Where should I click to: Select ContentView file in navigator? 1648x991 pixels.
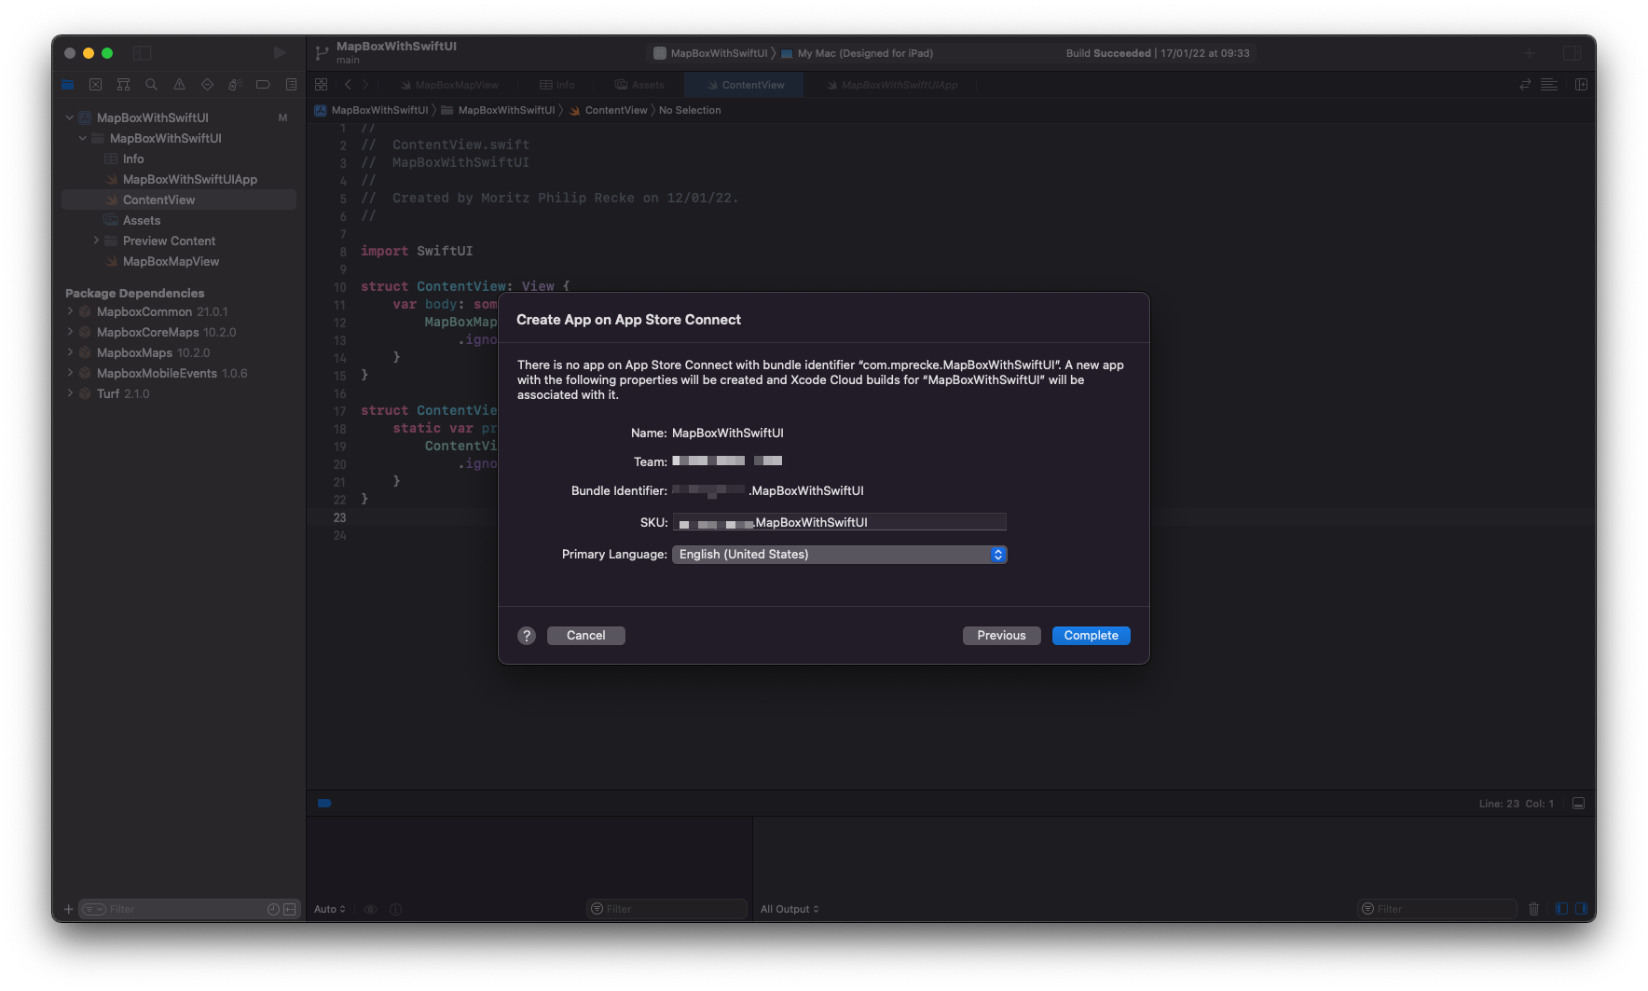(x=179, y=200)
